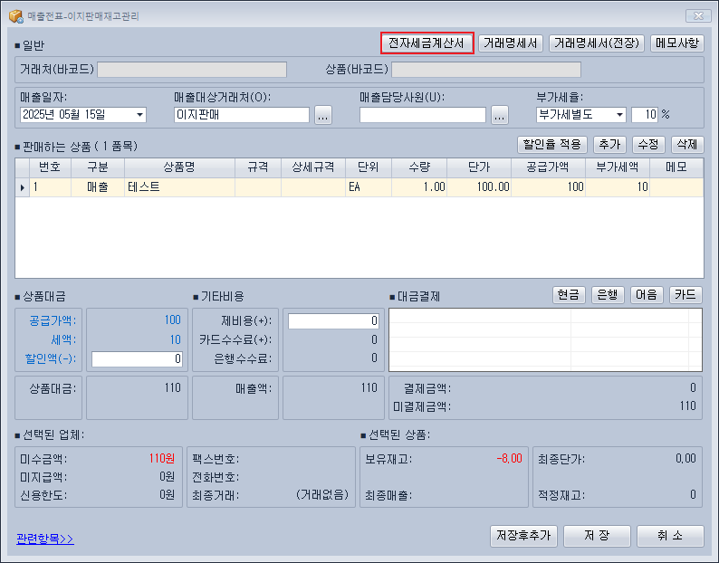Viewport: 719px width, 563px height.
Task: Click the 100.00 unit price cell
Action: click(x=479, y=187)
